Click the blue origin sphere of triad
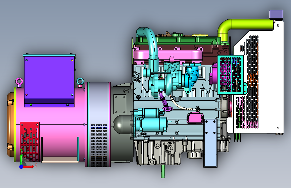 pos(21,167)
